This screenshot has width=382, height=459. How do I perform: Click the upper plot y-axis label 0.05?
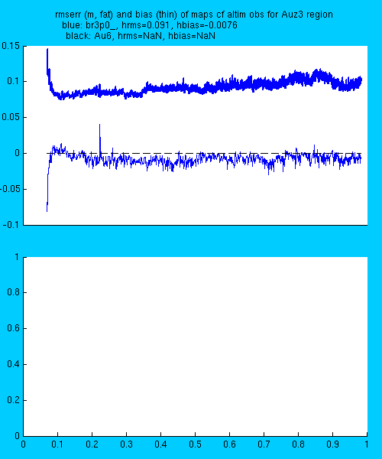tap(11, 117)
